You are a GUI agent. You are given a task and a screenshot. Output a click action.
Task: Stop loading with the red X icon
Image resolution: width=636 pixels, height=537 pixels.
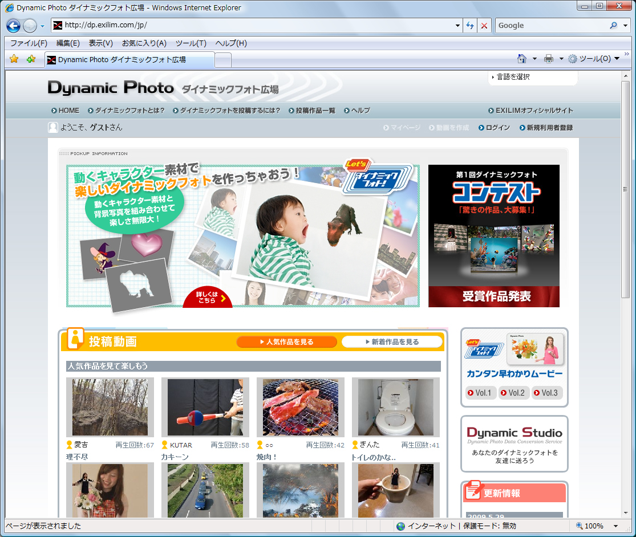tap(484, 26)
